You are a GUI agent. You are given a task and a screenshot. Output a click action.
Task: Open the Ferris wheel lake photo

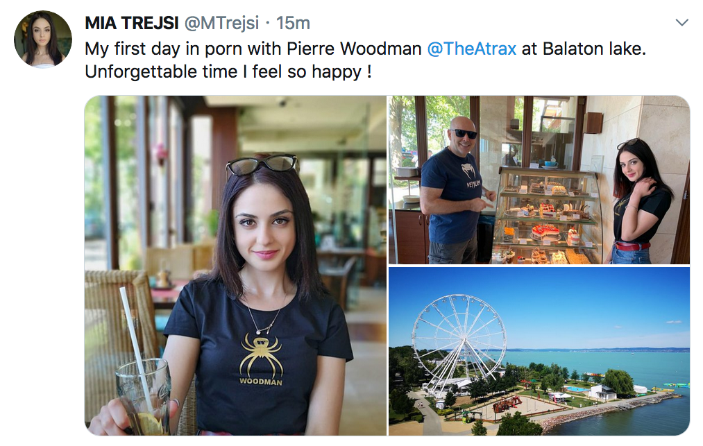click(x=539, y=351)
